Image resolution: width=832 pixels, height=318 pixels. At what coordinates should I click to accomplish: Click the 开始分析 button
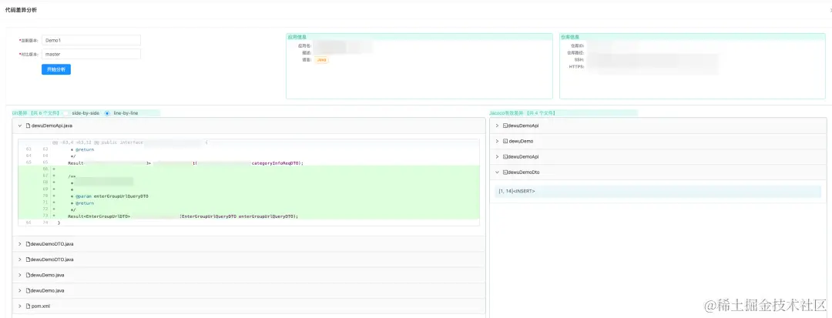coord(55,69)
